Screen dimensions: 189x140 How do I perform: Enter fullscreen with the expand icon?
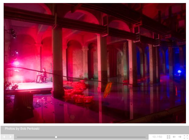pos(186,137)
